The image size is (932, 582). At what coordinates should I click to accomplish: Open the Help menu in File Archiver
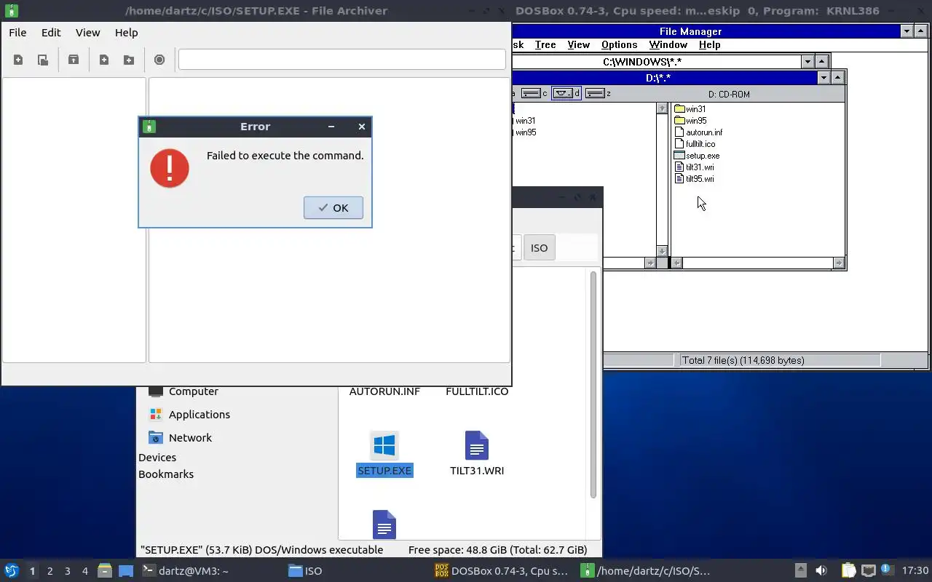click(x=126, y=33)
